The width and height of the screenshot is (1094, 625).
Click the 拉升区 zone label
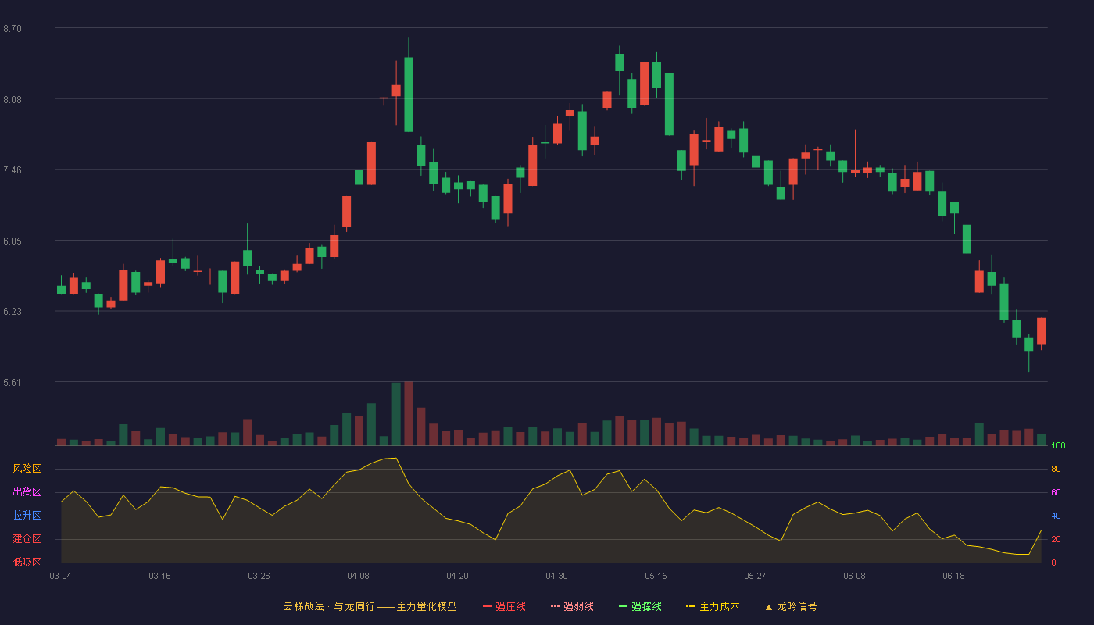(x=27, y=516)
